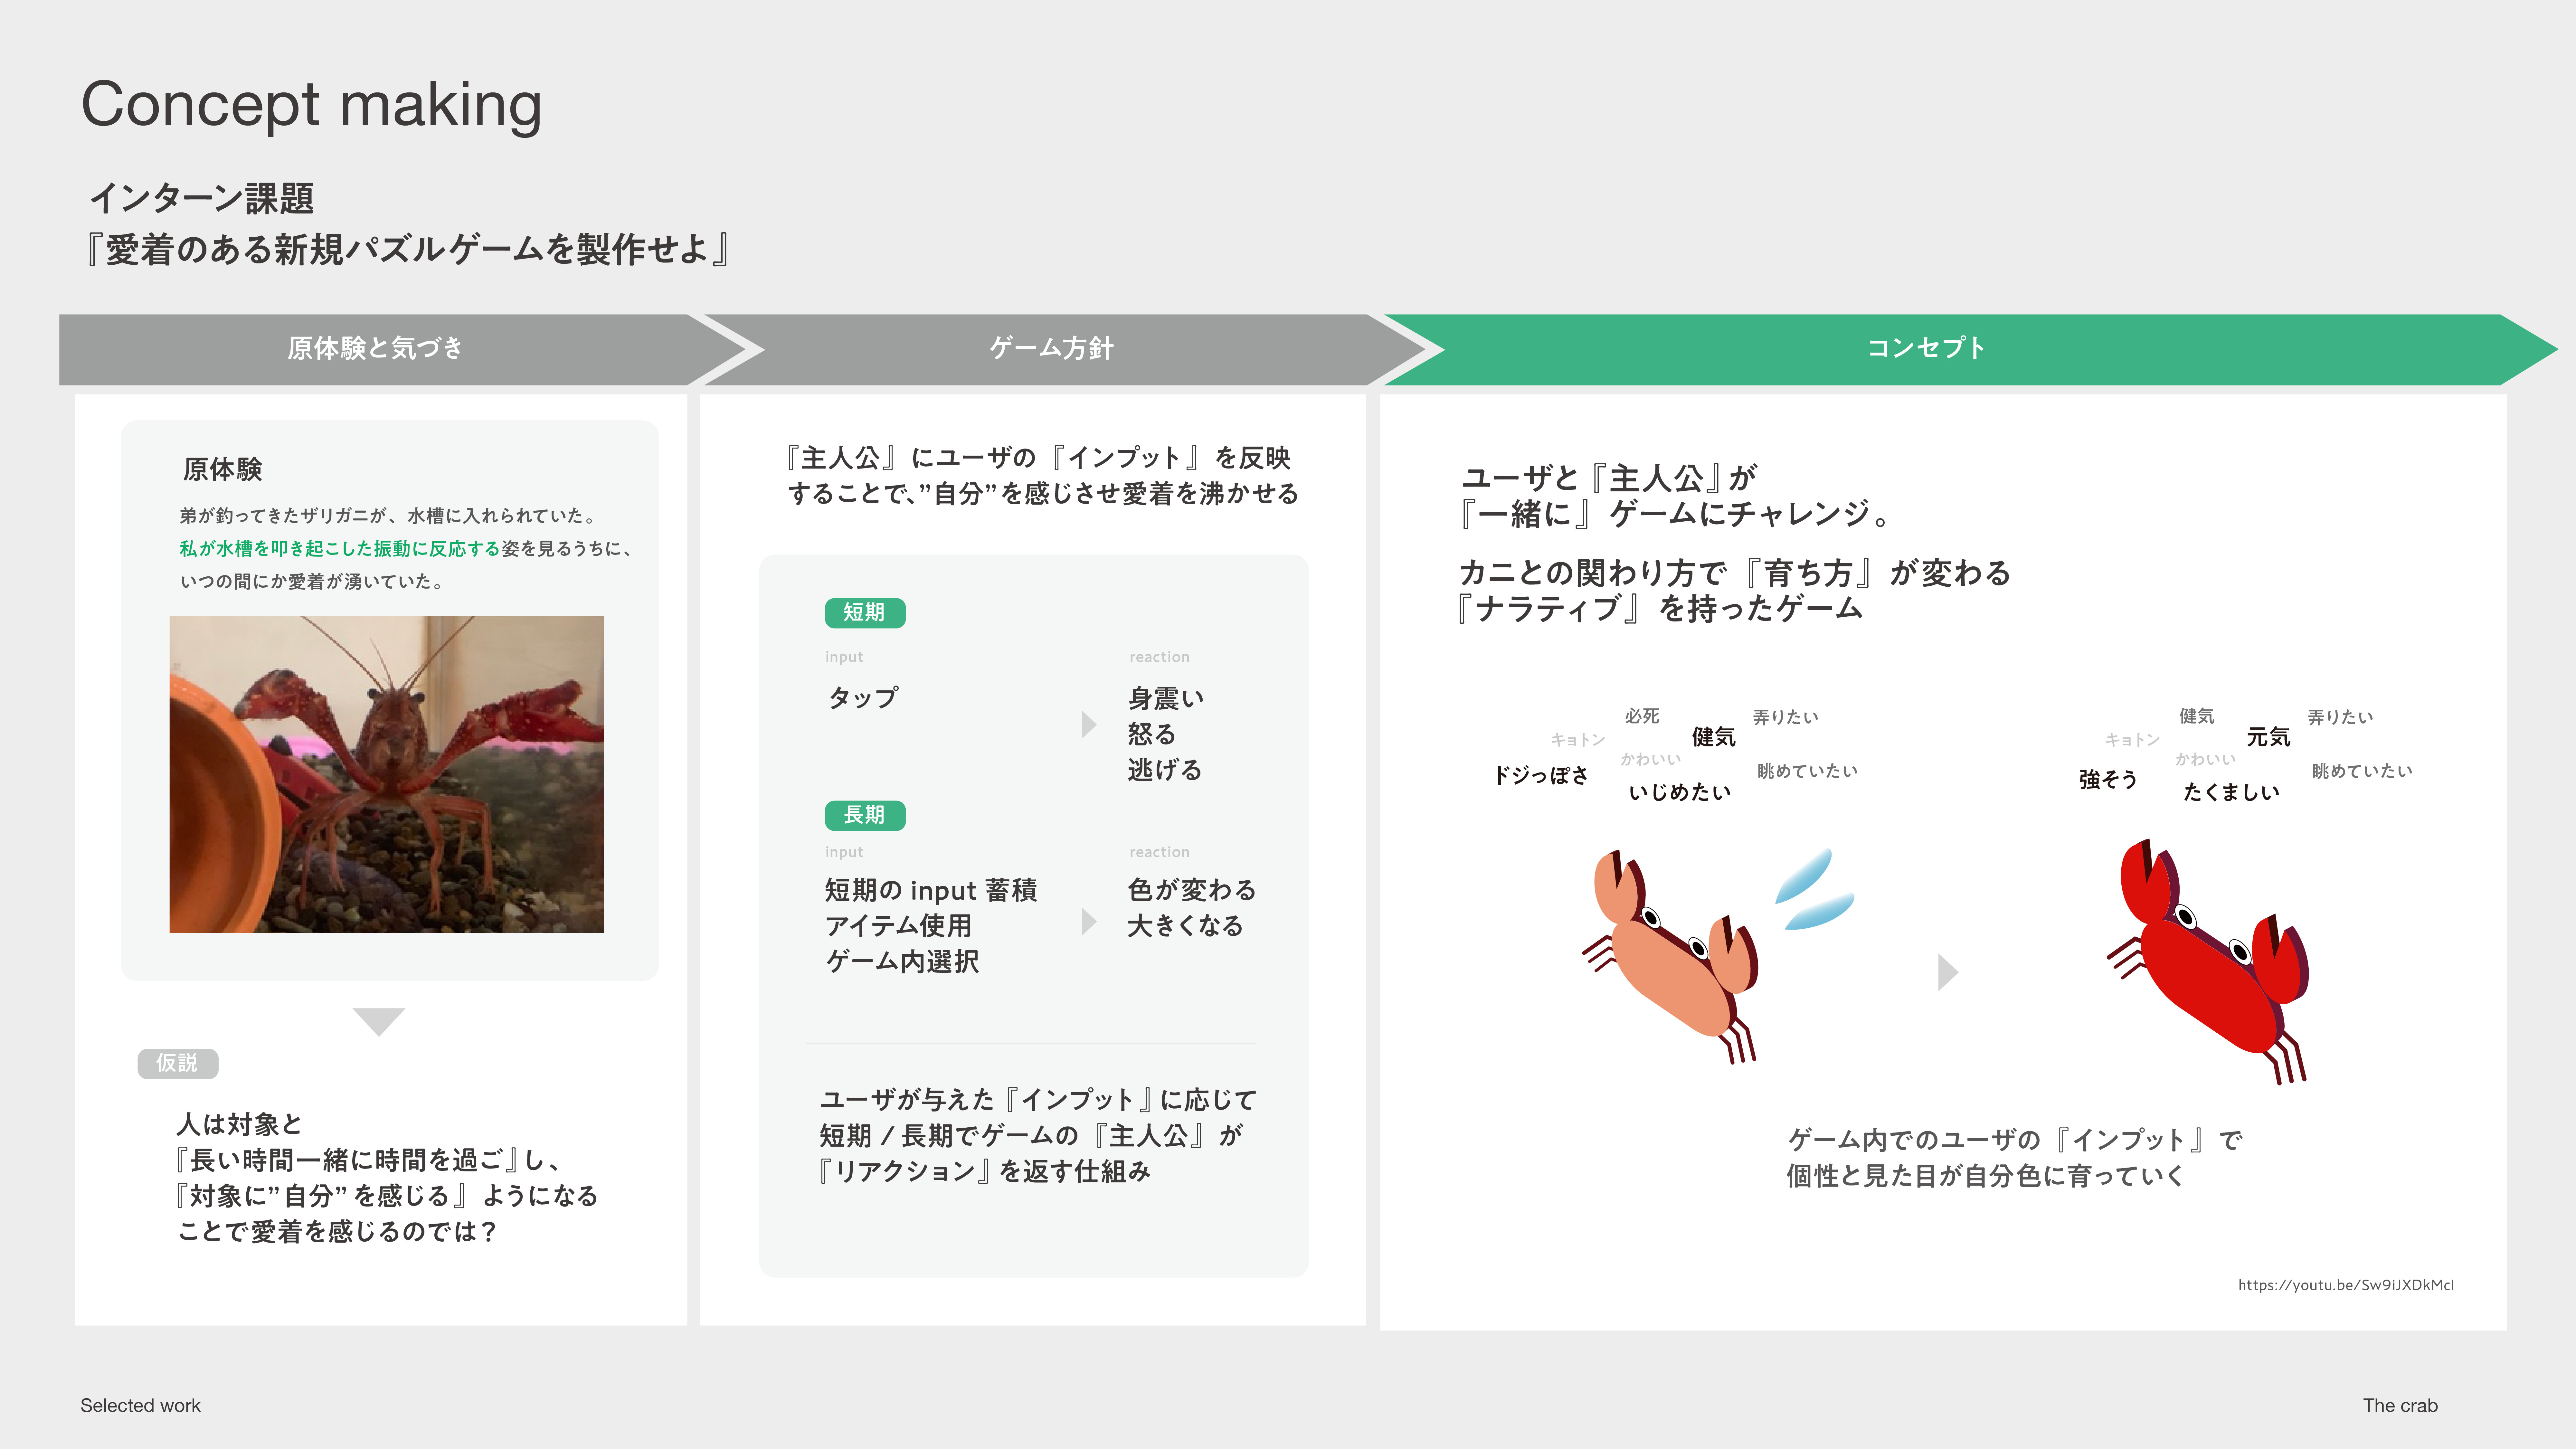Select the 原体験と気づき step header
Image resolution: width=2576 pixels, height=1449 pixels.
pyautogui.click(x=375, y=348)
